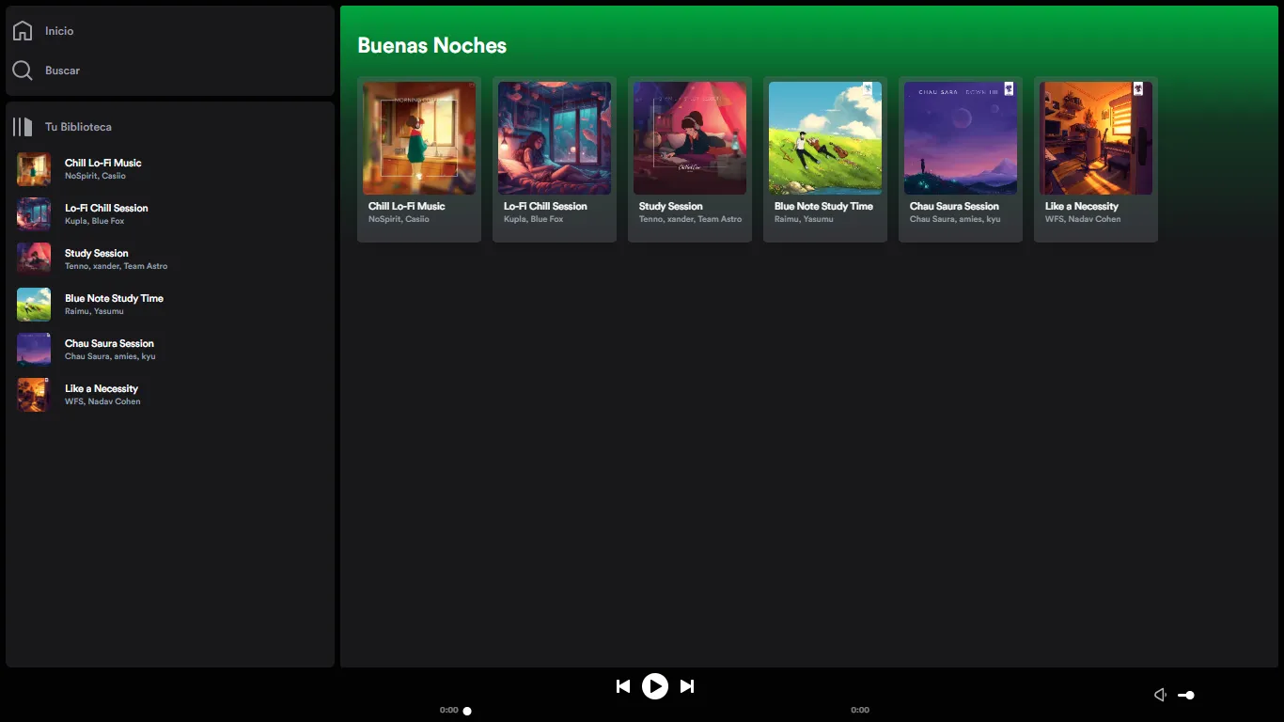This screenshot has height=722, width=1284.
Task: Skip to the next track
Action: click(687, 686)
